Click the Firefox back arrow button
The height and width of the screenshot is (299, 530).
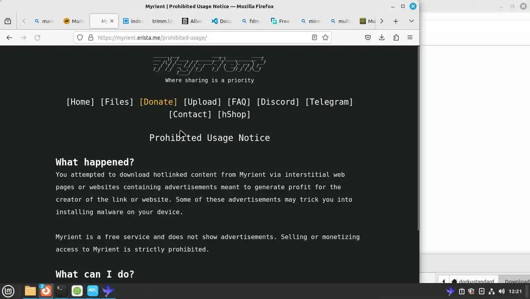pos(9,37)
